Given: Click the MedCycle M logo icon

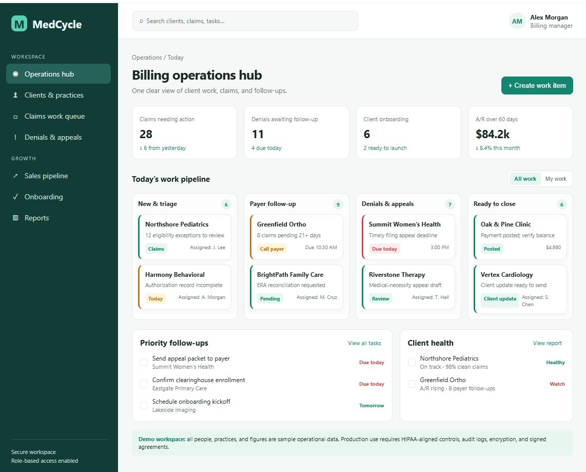Looking at the screenshot, I should (x=19, y=24).
